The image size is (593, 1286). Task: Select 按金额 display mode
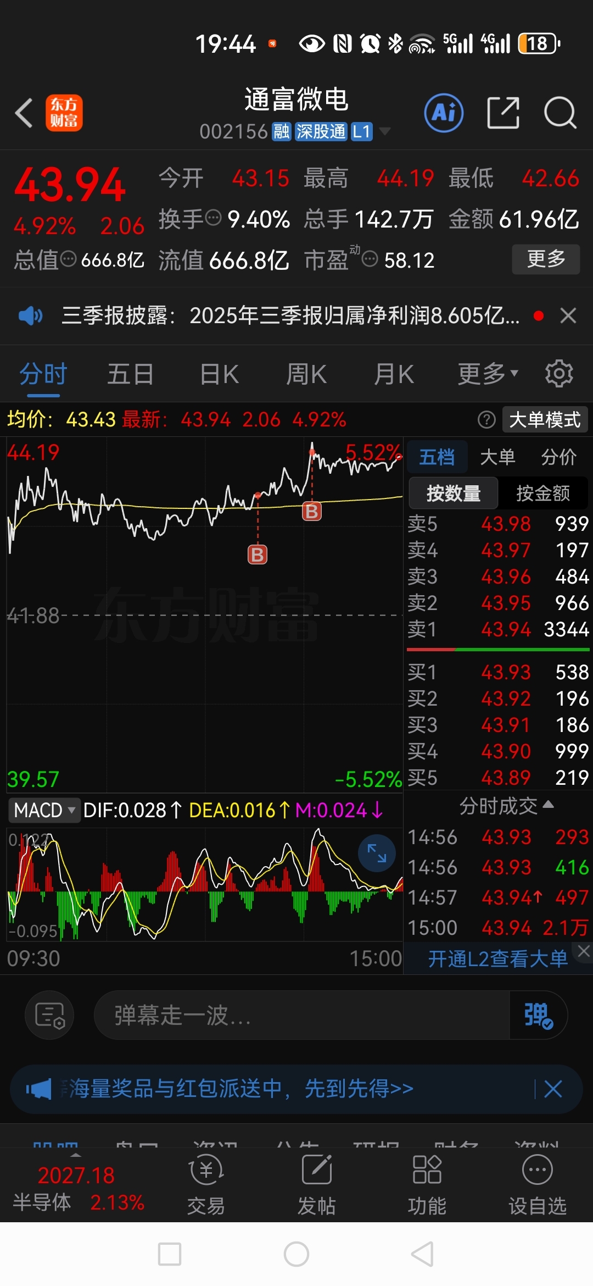pyautogui.click(x=543, y=493)
